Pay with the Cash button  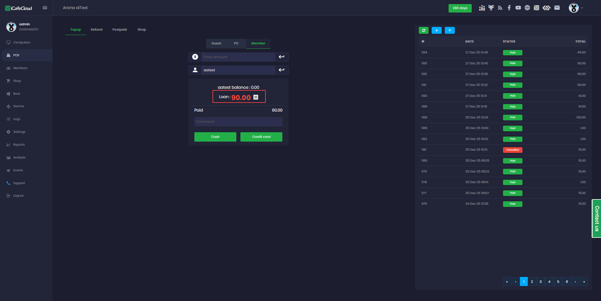(215, 137)
